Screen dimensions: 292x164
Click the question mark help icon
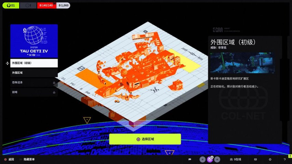(x=284, y=160)
